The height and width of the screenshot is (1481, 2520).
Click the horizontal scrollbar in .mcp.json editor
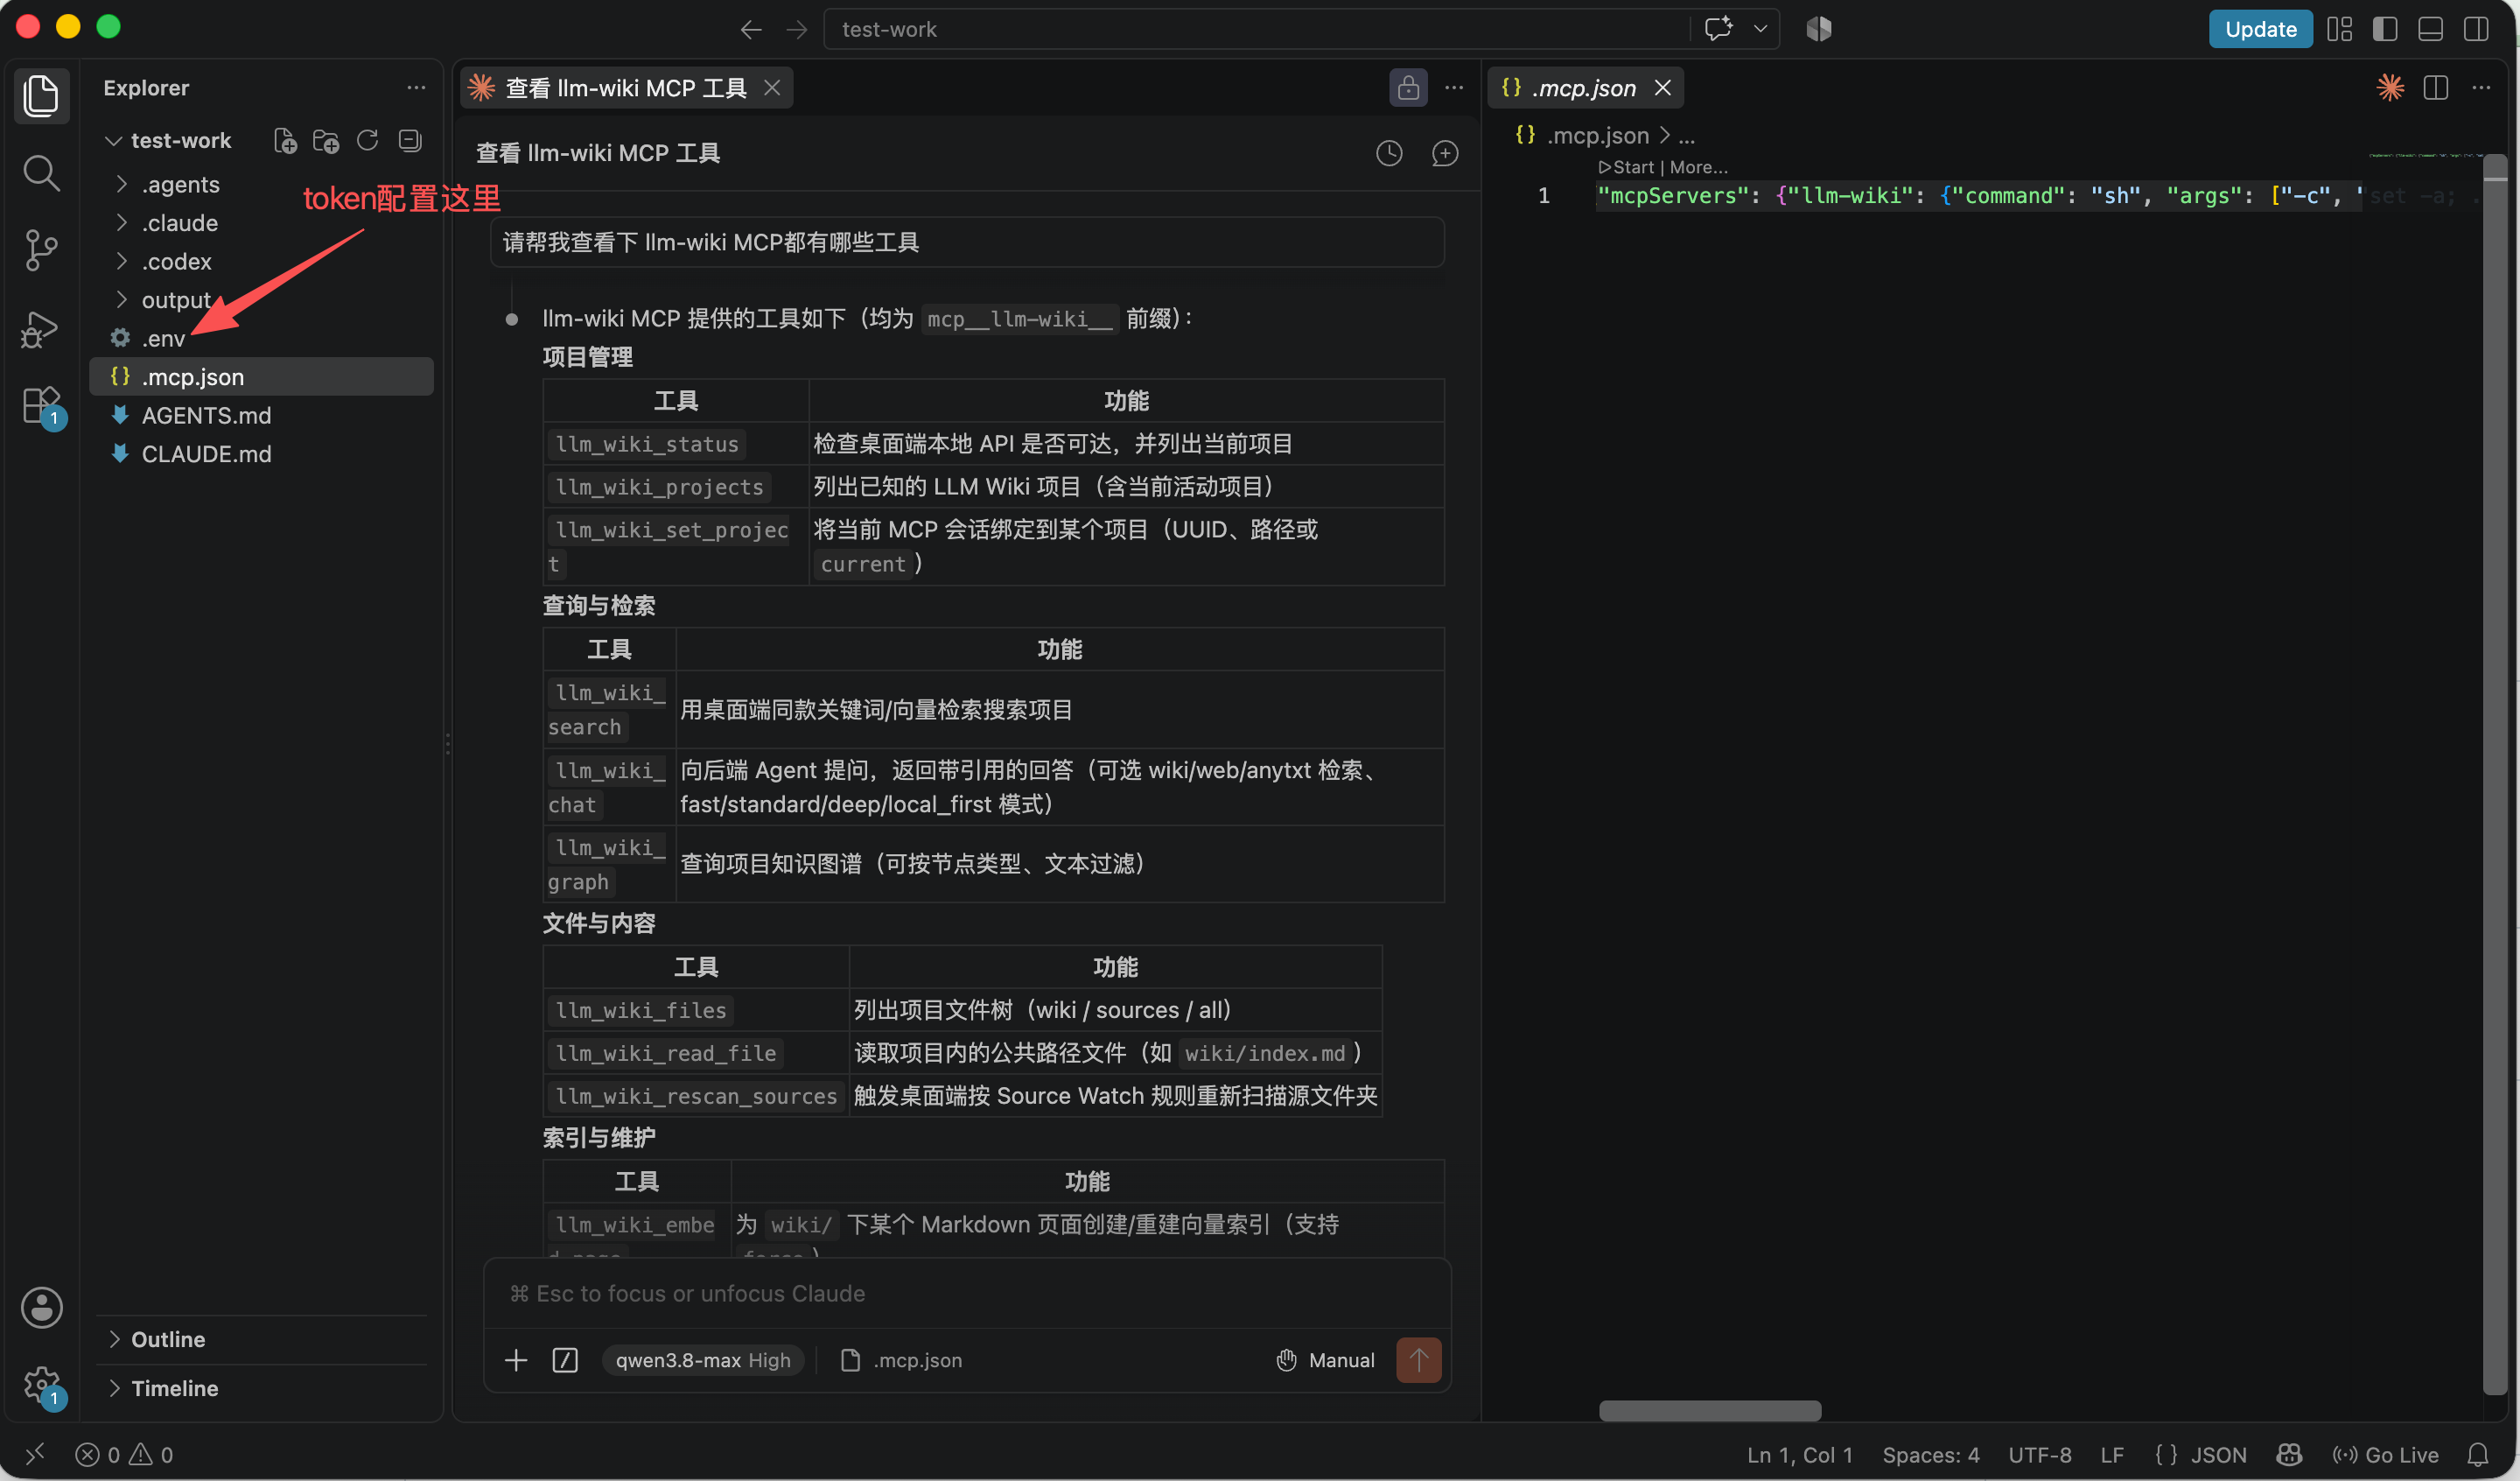click(1709, 1411)
